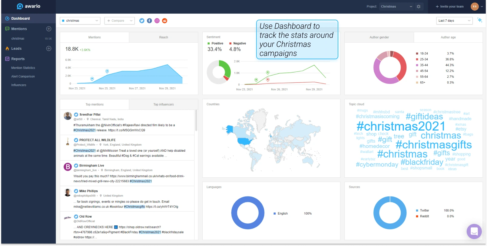The image size is (487, 246).
Task: Open project settings gear
Action: [x=419, y=6]
